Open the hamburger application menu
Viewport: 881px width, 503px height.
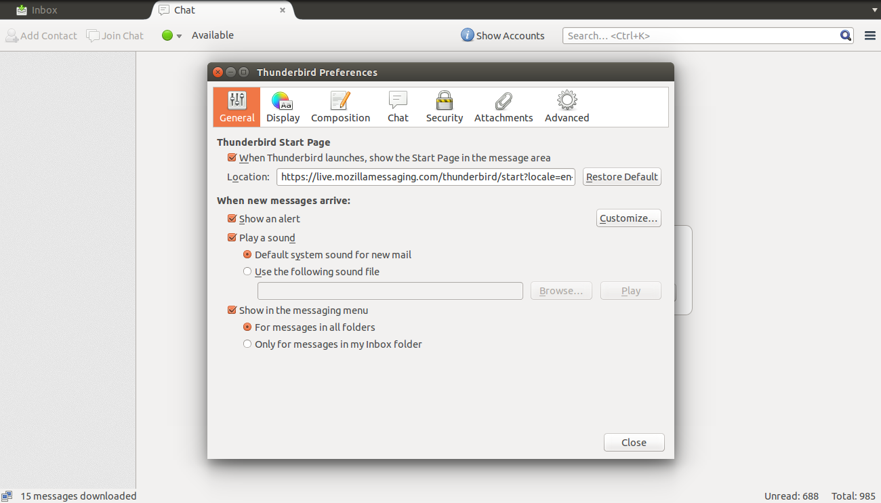pyautogui.click(x=870, y=36)
